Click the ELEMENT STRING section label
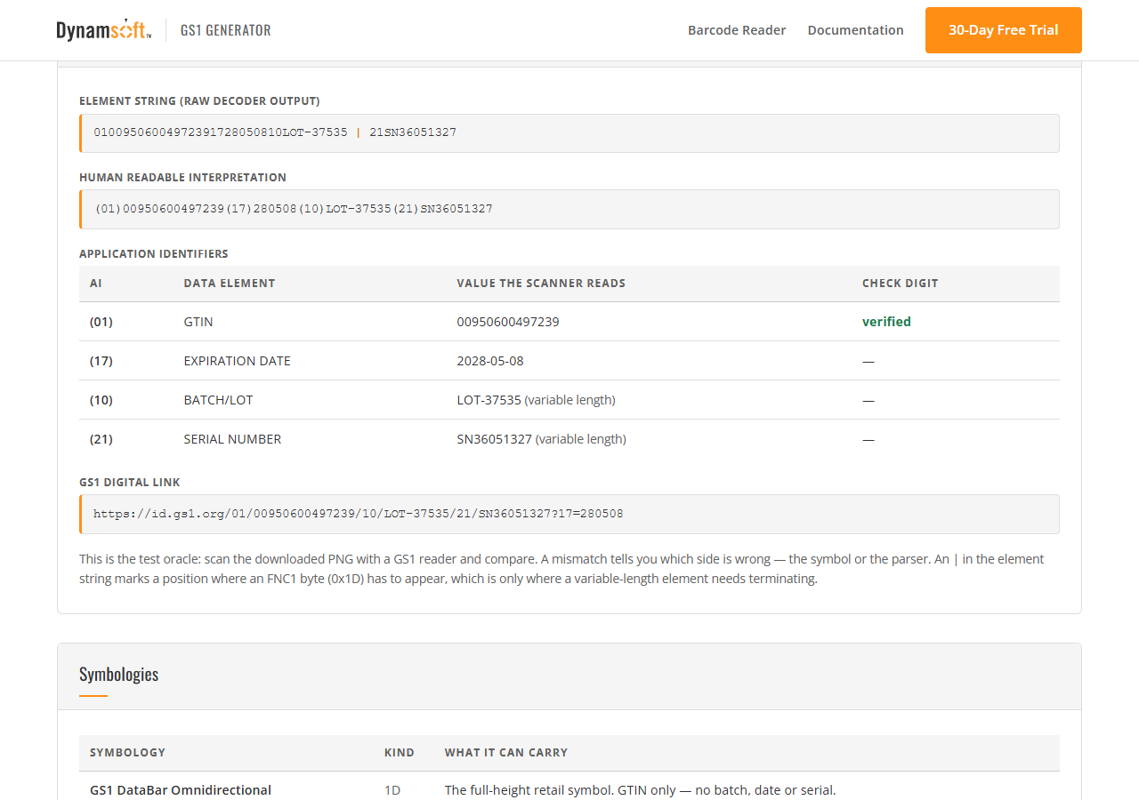Screen dimensions: 1139x800 [x=199, y=101]
